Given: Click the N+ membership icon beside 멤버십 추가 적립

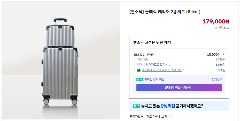Looking at the screenshot, I should [x=140, y=80].
